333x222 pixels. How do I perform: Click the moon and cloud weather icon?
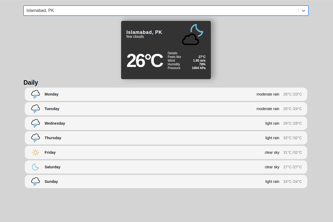click(x=193, y=34)
